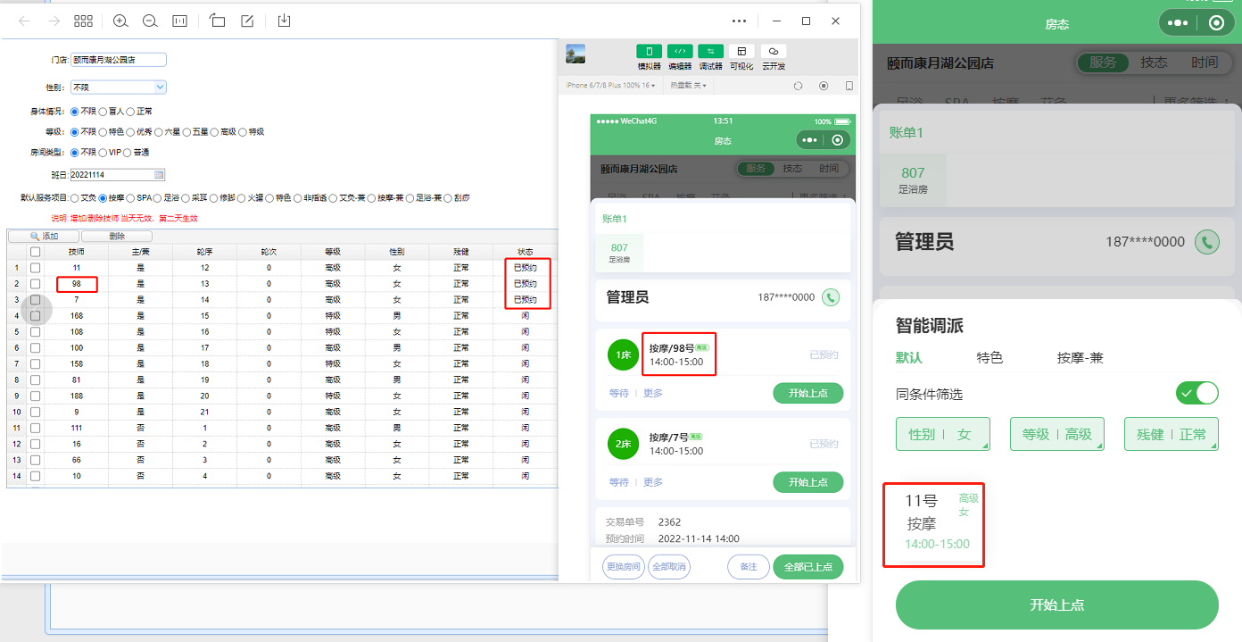This screenshot has width=1242, height=642.
Task: Switch to 时间 tab in the simulator
Action: [829, 169]
